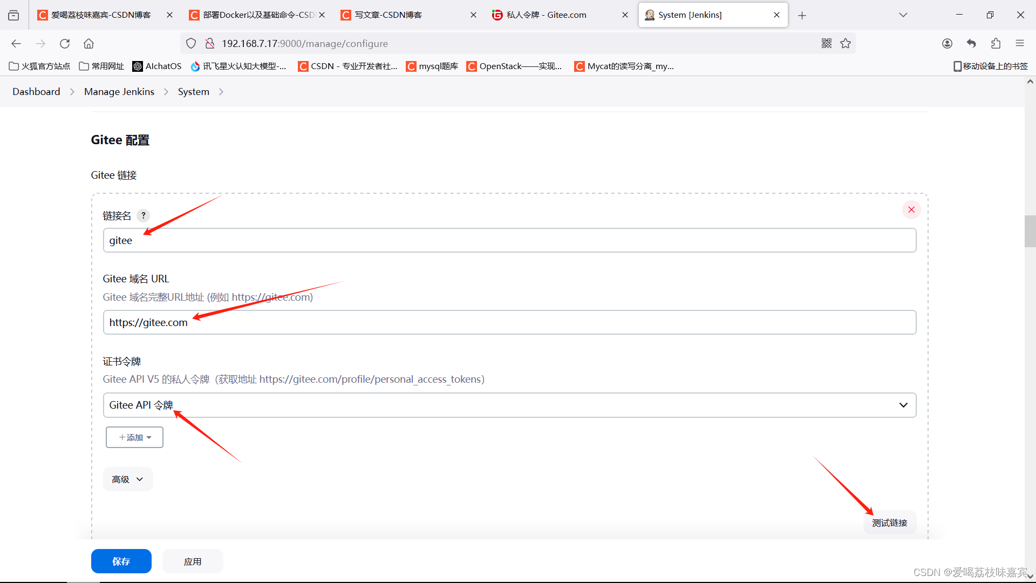Viewport: 1036px width, 583px height.
Task: Click the browser forward arrow
Action: click(x=40, y=44)
